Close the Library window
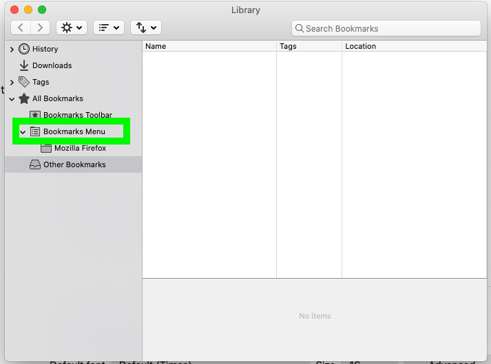 point(14,10)
